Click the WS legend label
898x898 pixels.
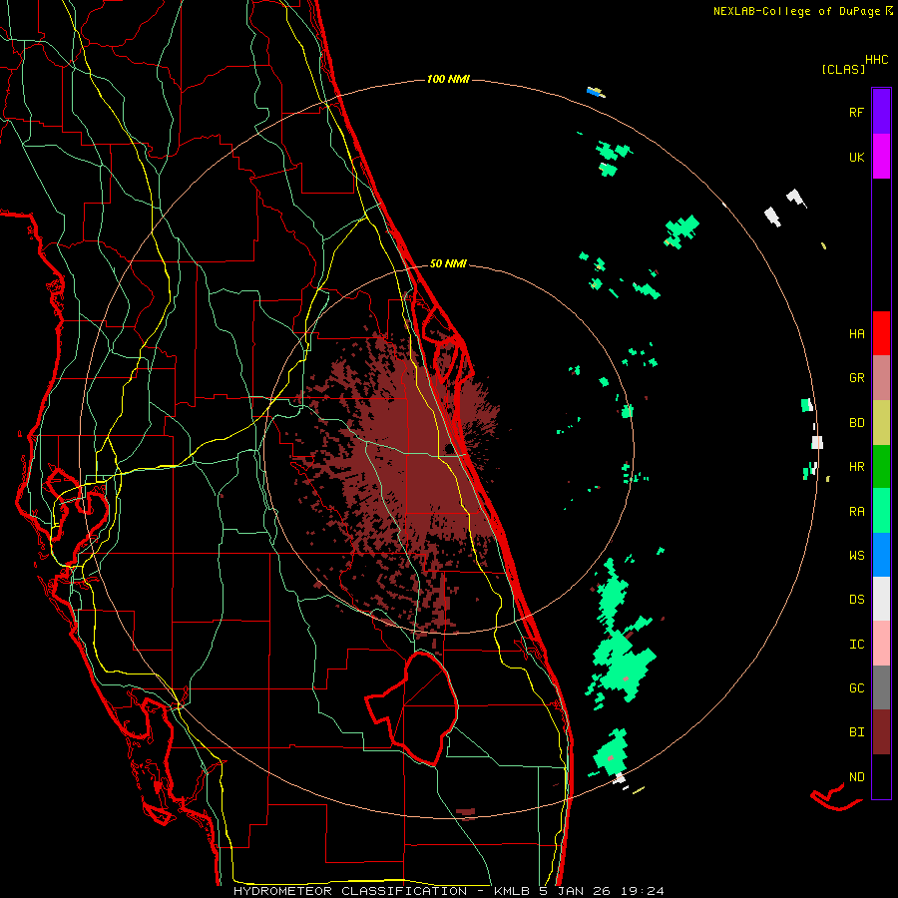[x=856, y=556]
